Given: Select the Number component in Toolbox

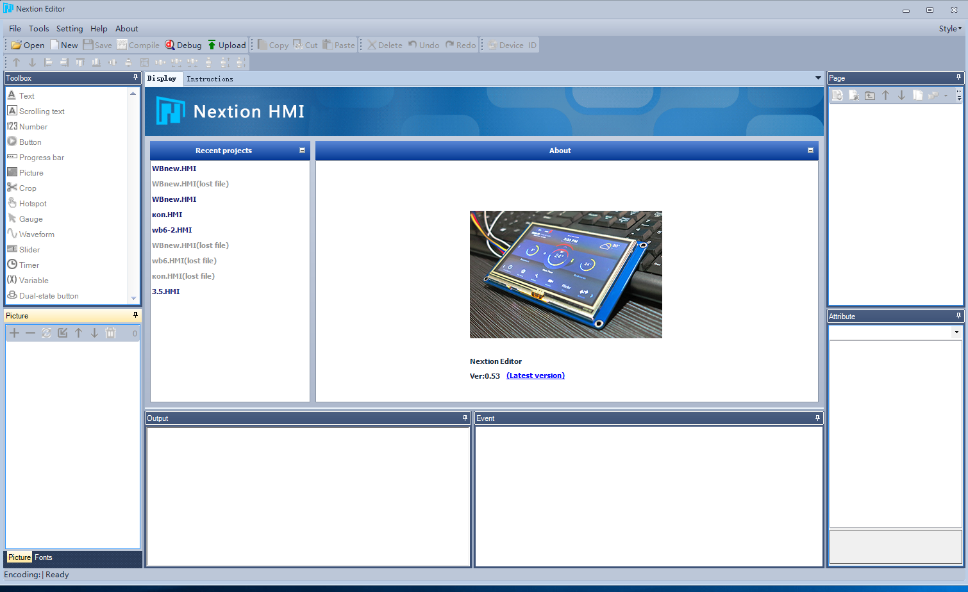Looking at the screenshot, I should click(x=27, y=126).
